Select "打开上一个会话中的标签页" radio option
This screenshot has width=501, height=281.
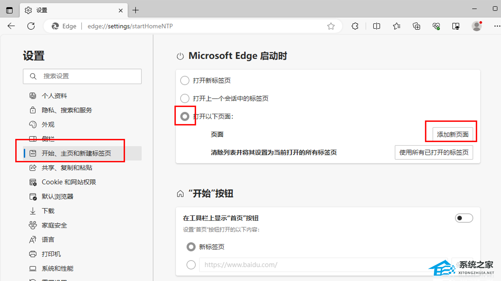185,98
